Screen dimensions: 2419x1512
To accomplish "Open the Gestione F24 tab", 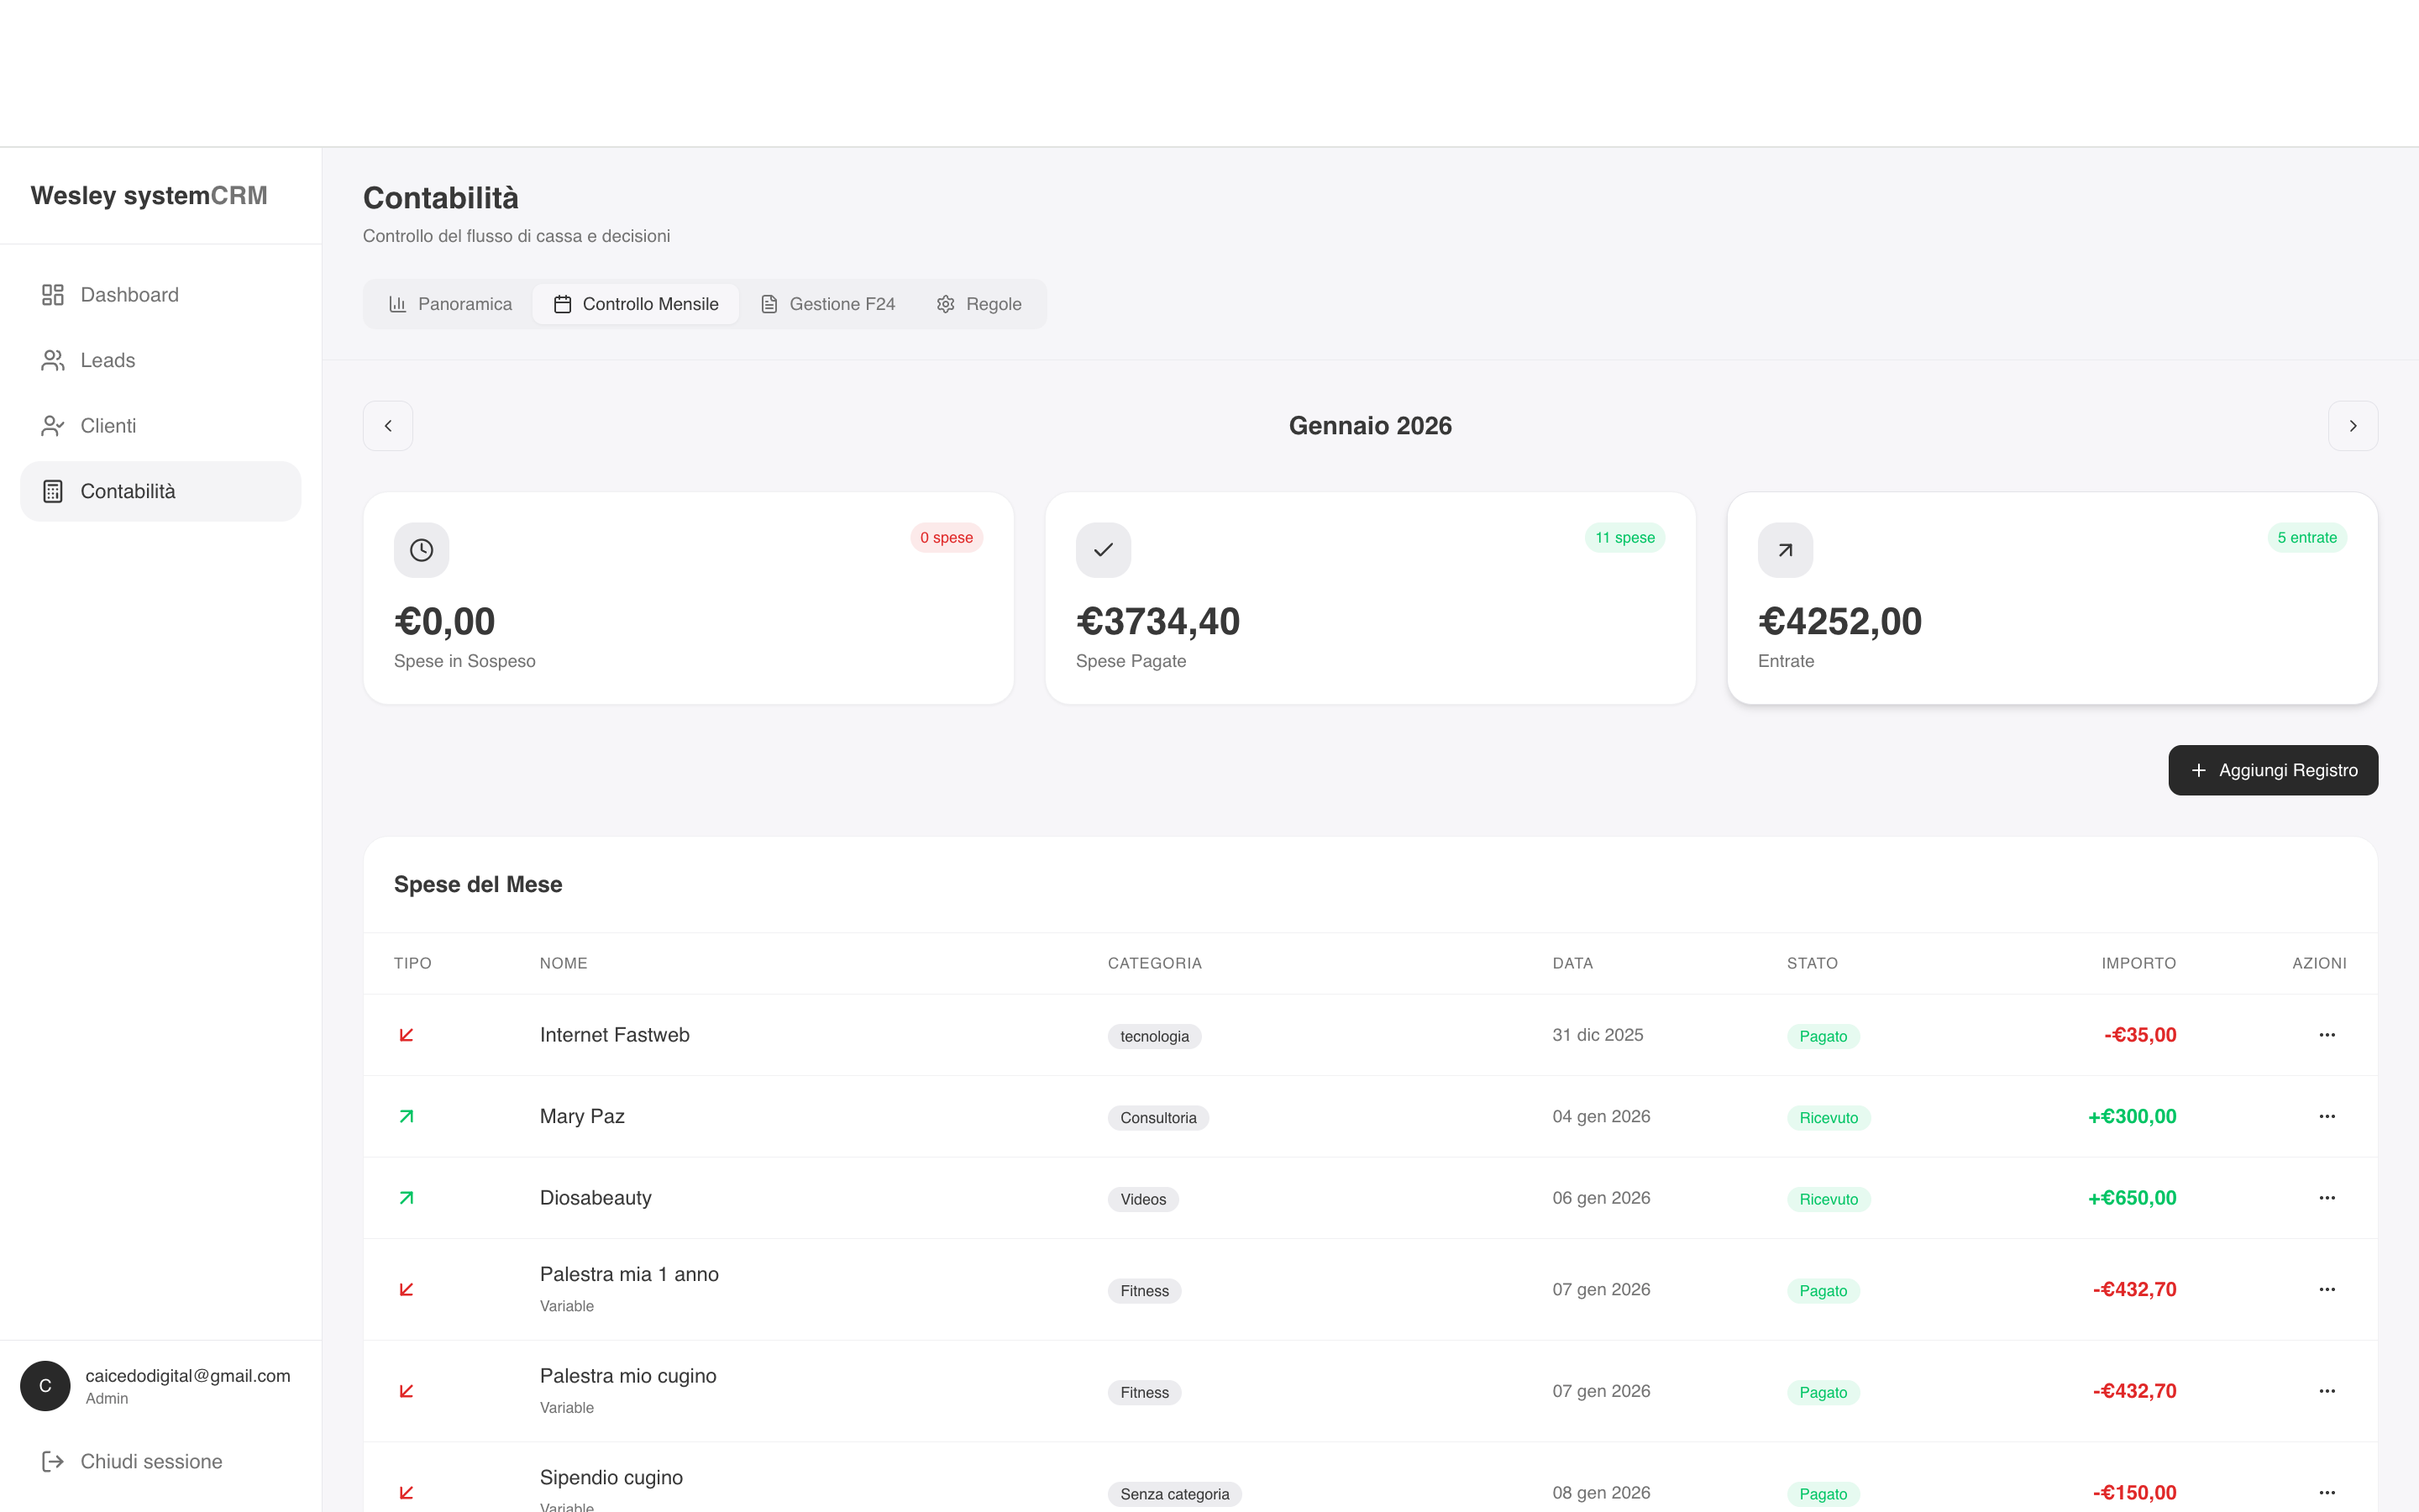I will 827,304.
